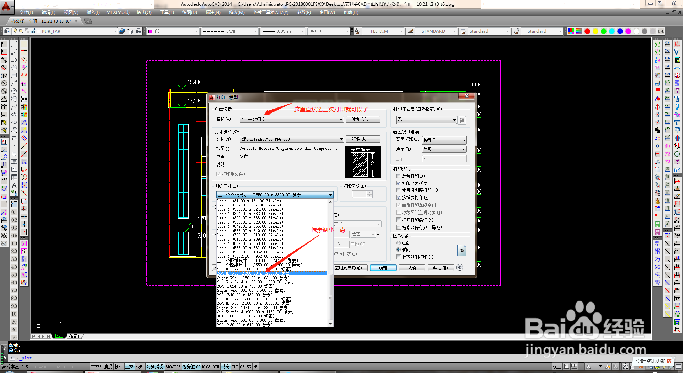Select the Linear Dimension tool
The width and height of the screenshot is (683, 373).
[x=4, y=44]
